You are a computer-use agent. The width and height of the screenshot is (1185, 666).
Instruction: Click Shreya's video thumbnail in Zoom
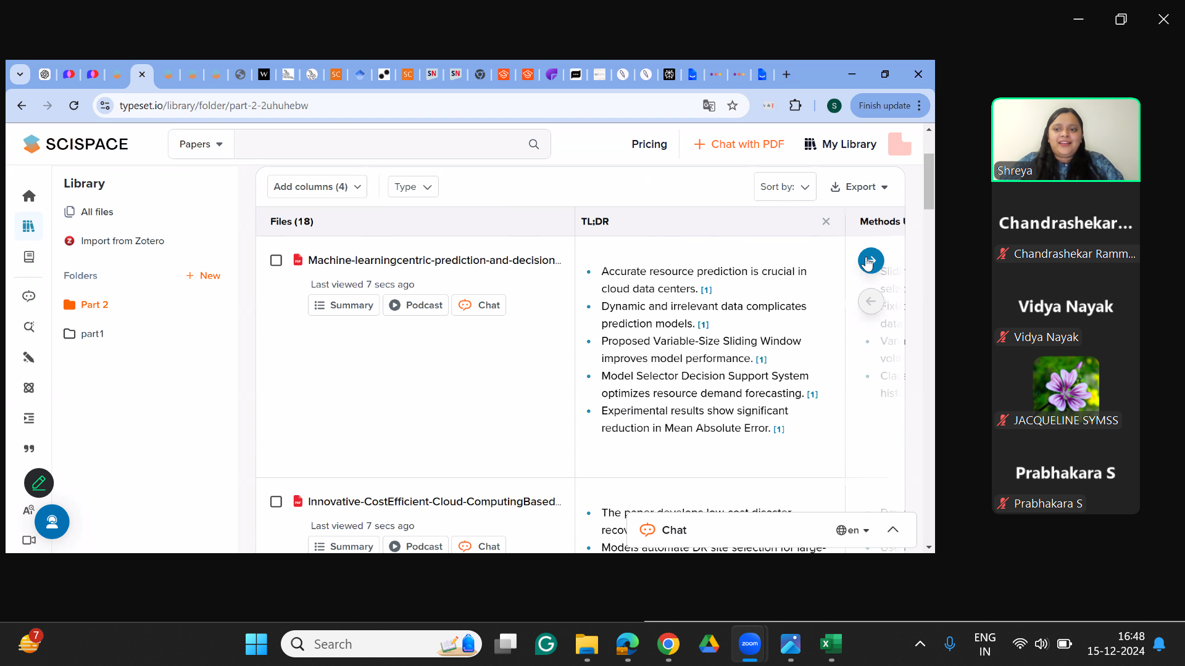[x=1066, y=140]
